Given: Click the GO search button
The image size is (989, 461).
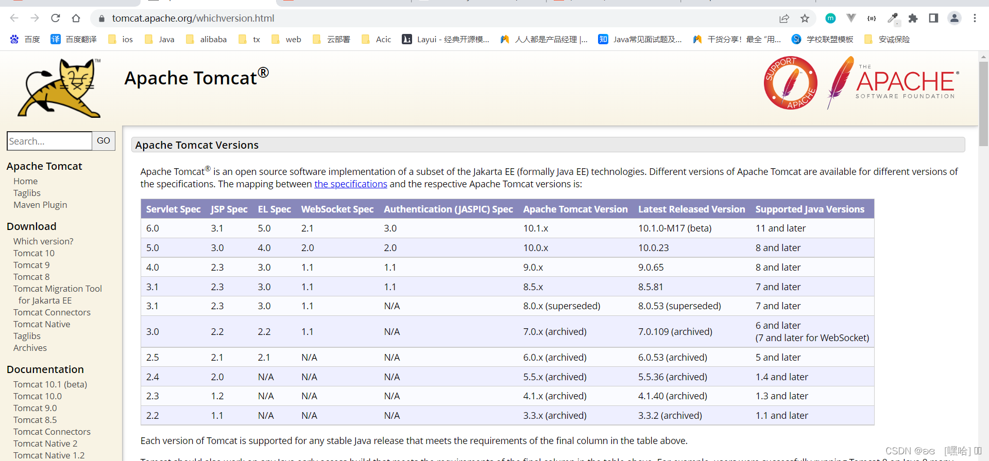Looking at the screenshot, I should pyautogui.click(x=104, y=140).
